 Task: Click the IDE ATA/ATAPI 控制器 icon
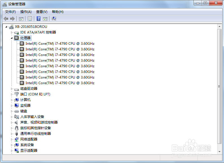[17, 33]
